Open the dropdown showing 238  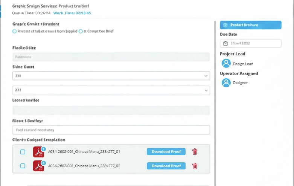pos(111,76)
